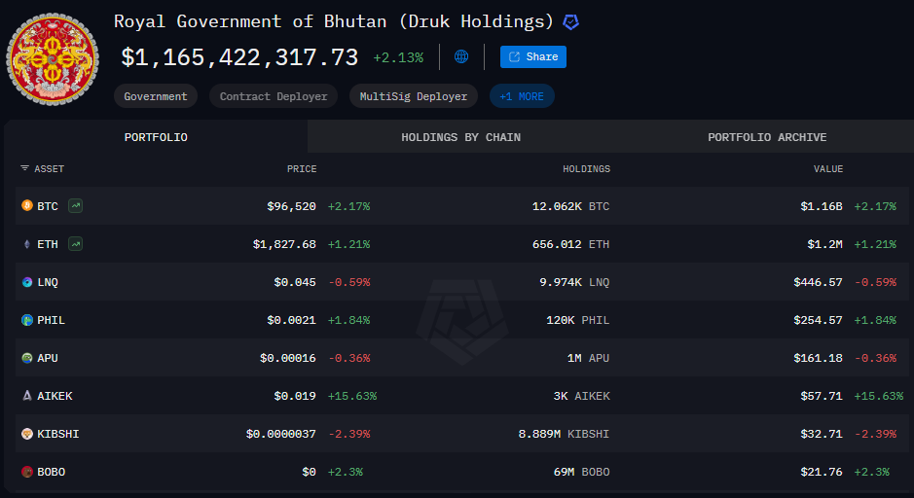Screen dimensions: 914x498
Task: Click the MultiSig Deployer tag
Action: pos(414,96)
